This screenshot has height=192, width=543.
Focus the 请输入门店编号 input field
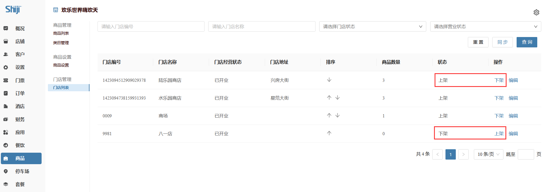151,26
